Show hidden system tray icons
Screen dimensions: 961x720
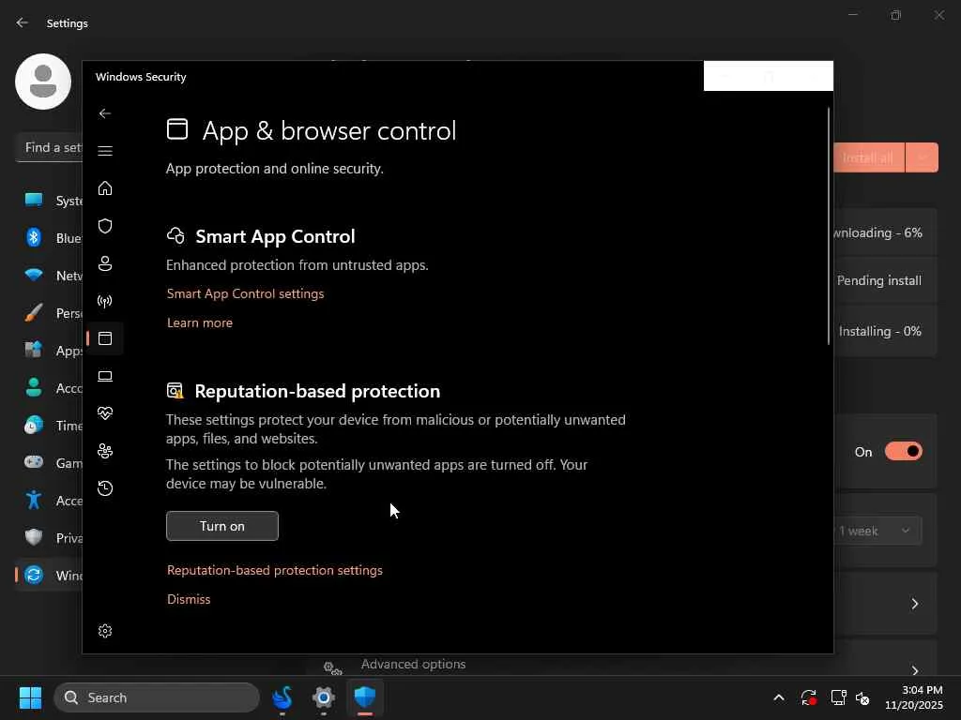(x=778, y=697)
